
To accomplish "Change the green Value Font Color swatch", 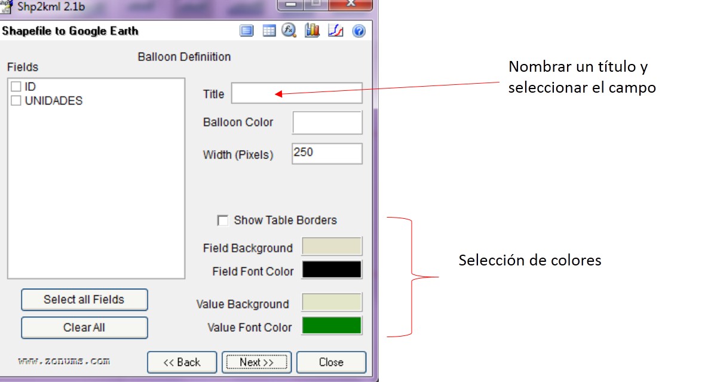I will (332, 325).
